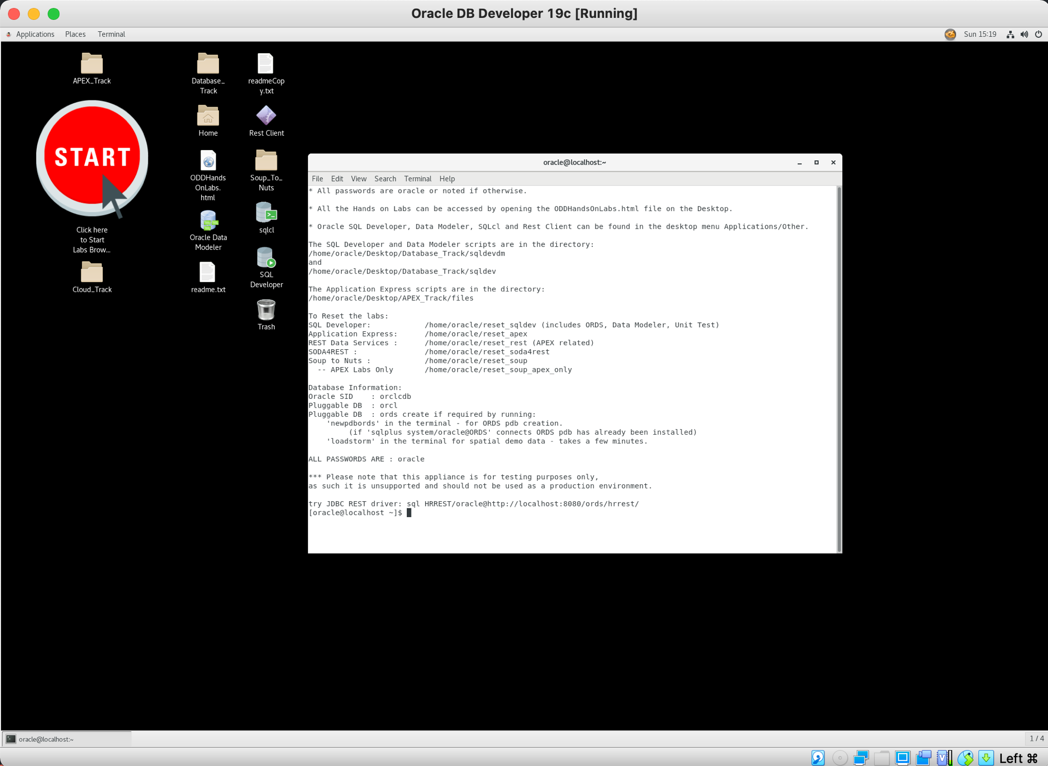Click VirtualBox keyboard capture arrow icon
The height and width of the screenshot is (766, 1048).
[x=986, y=757]
